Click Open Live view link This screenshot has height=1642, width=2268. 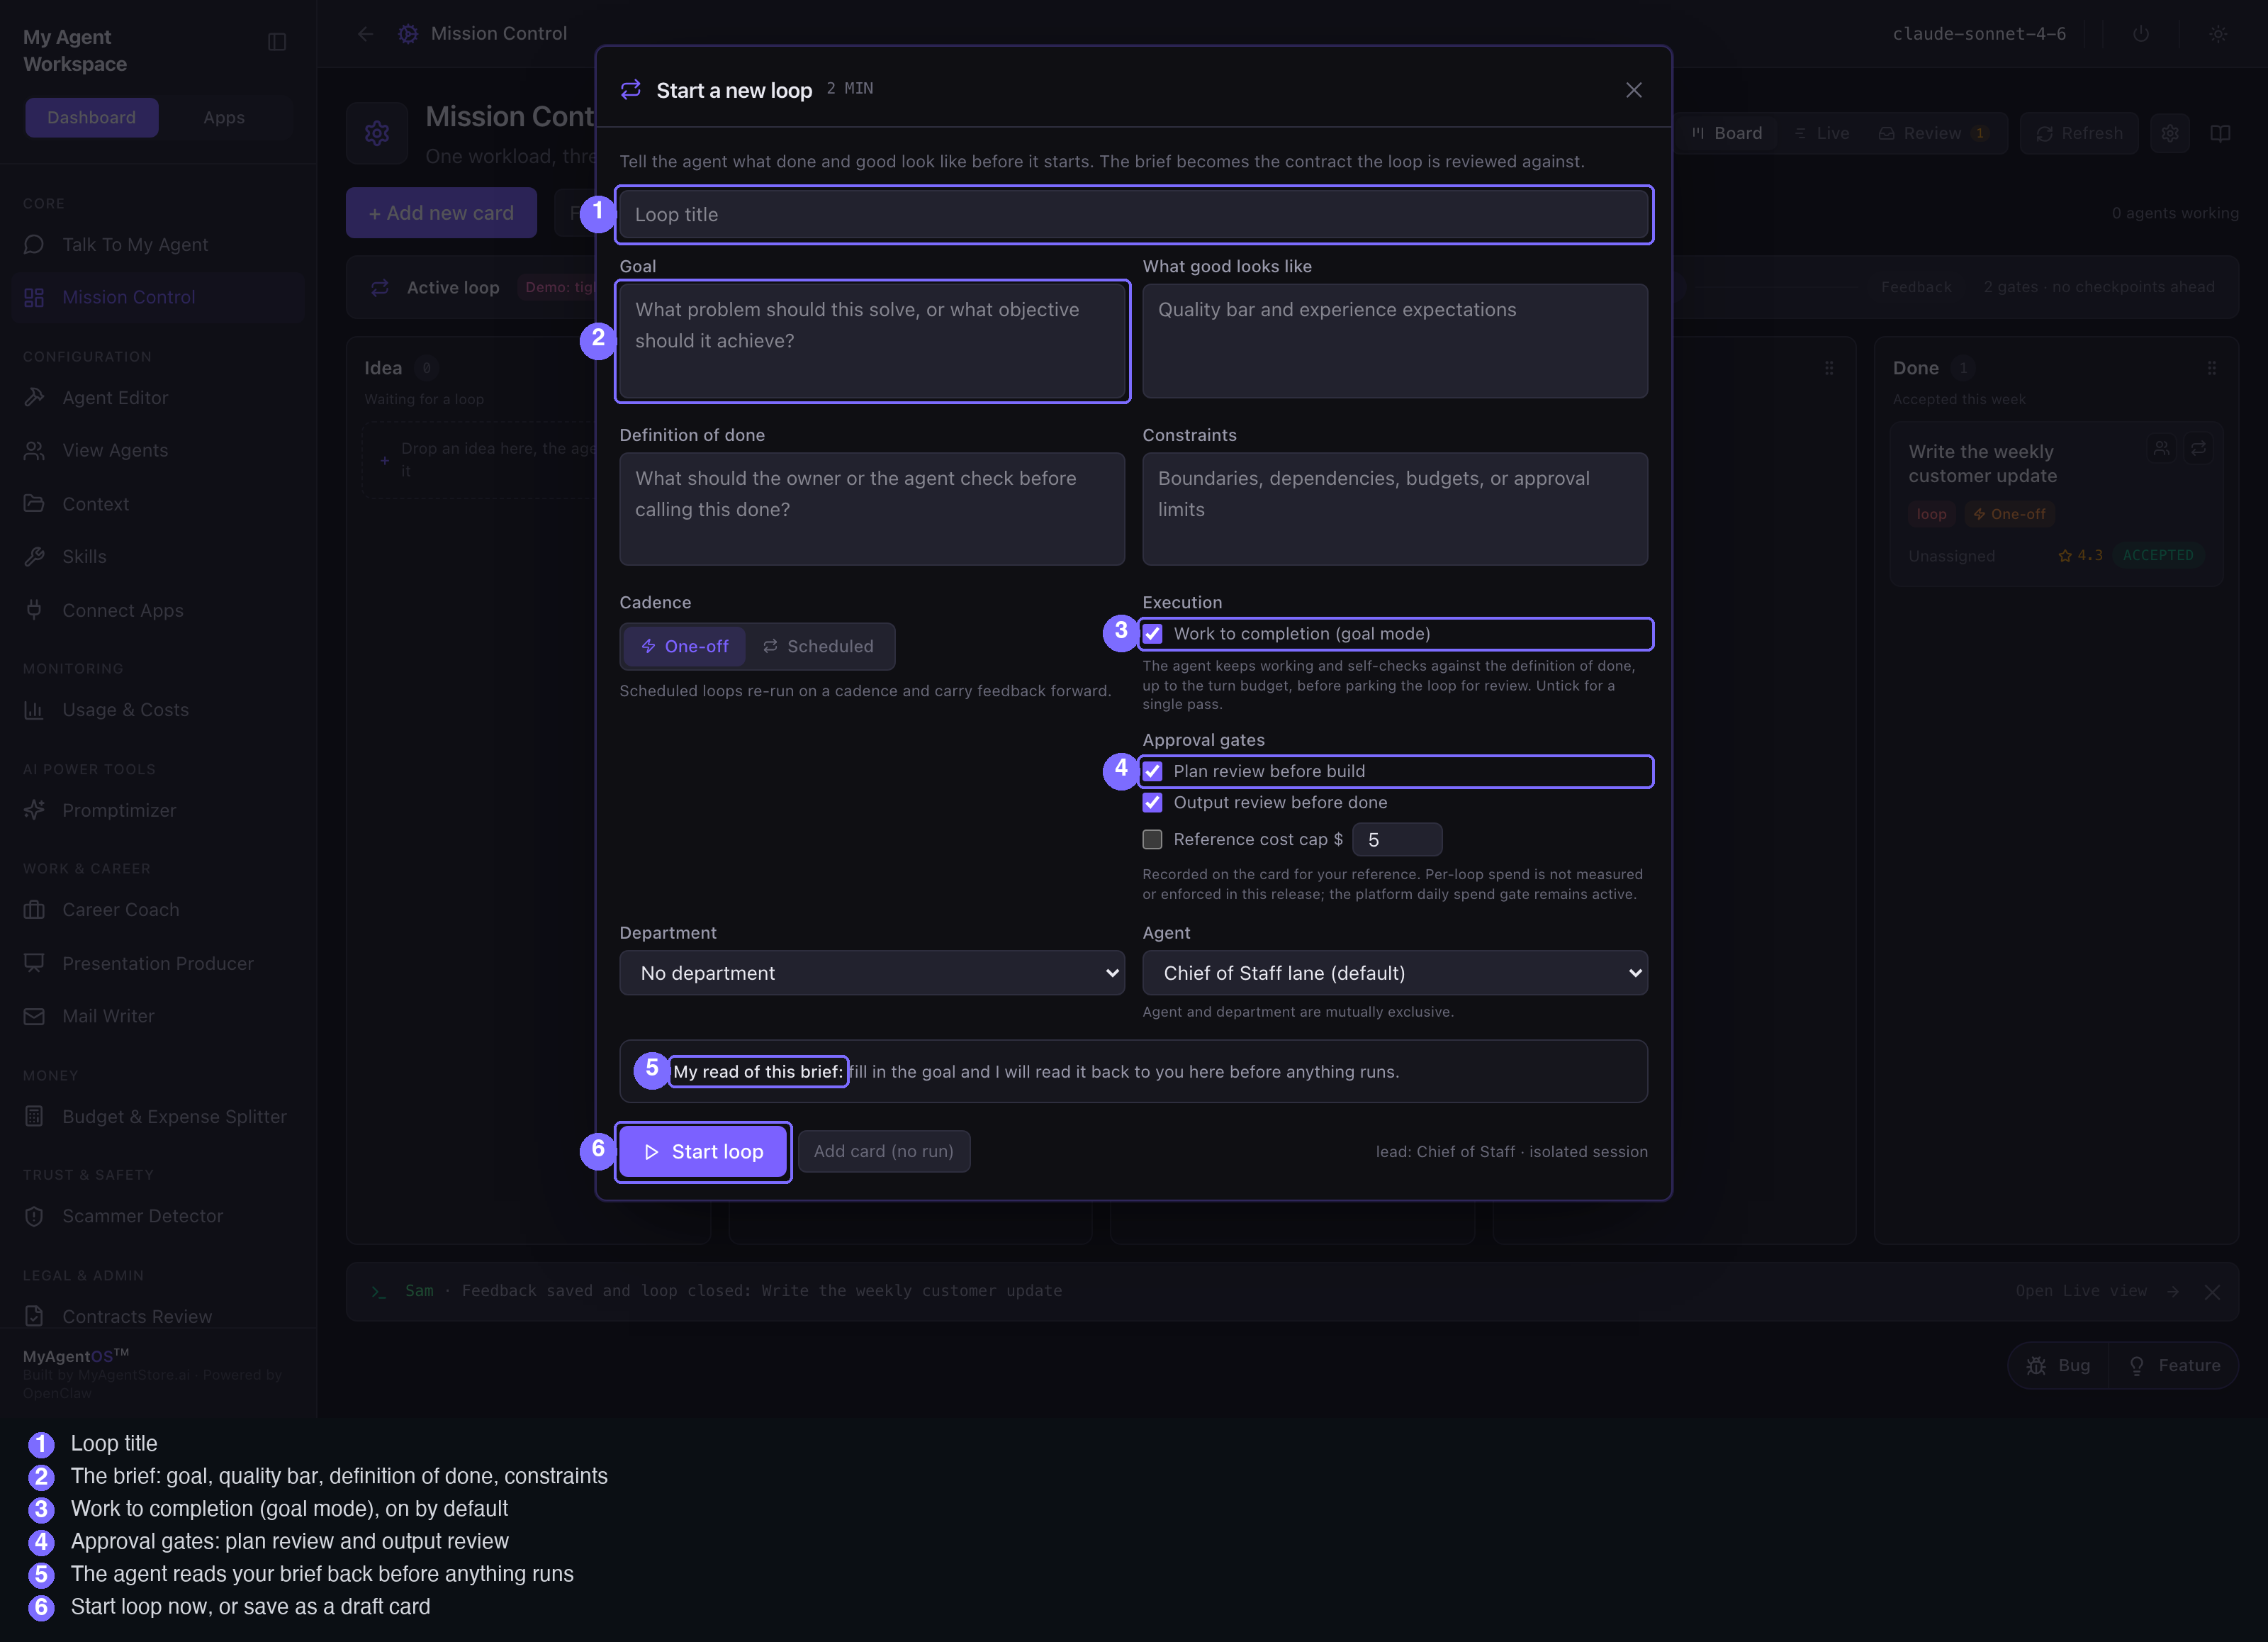point(2097,1292)
